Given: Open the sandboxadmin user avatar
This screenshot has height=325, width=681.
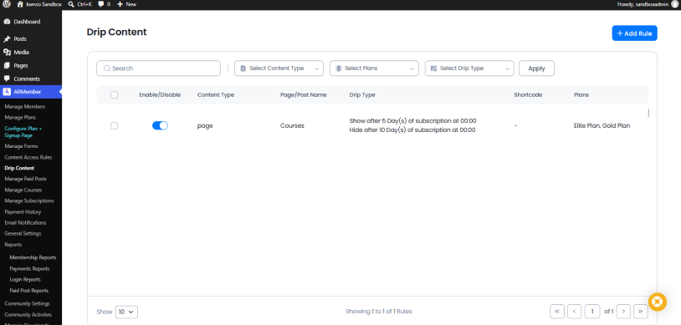Looking at the screenshot, I should click(674, 4).
